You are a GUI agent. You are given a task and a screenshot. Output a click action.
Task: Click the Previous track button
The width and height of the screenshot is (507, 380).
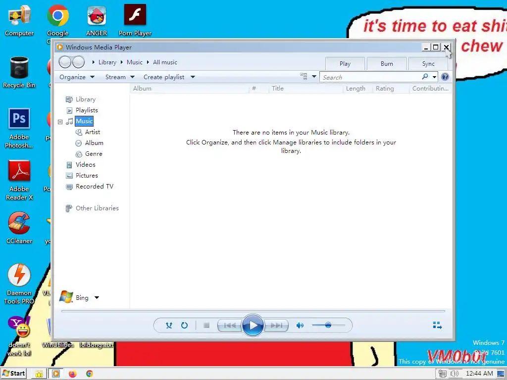coord(230,326)
